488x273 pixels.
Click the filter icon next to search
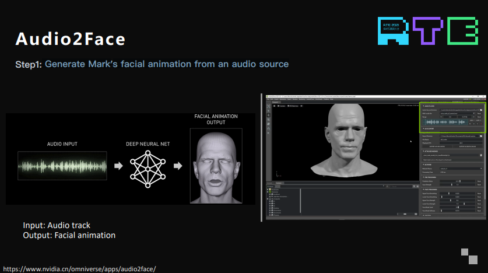click(x=414, y=187)
